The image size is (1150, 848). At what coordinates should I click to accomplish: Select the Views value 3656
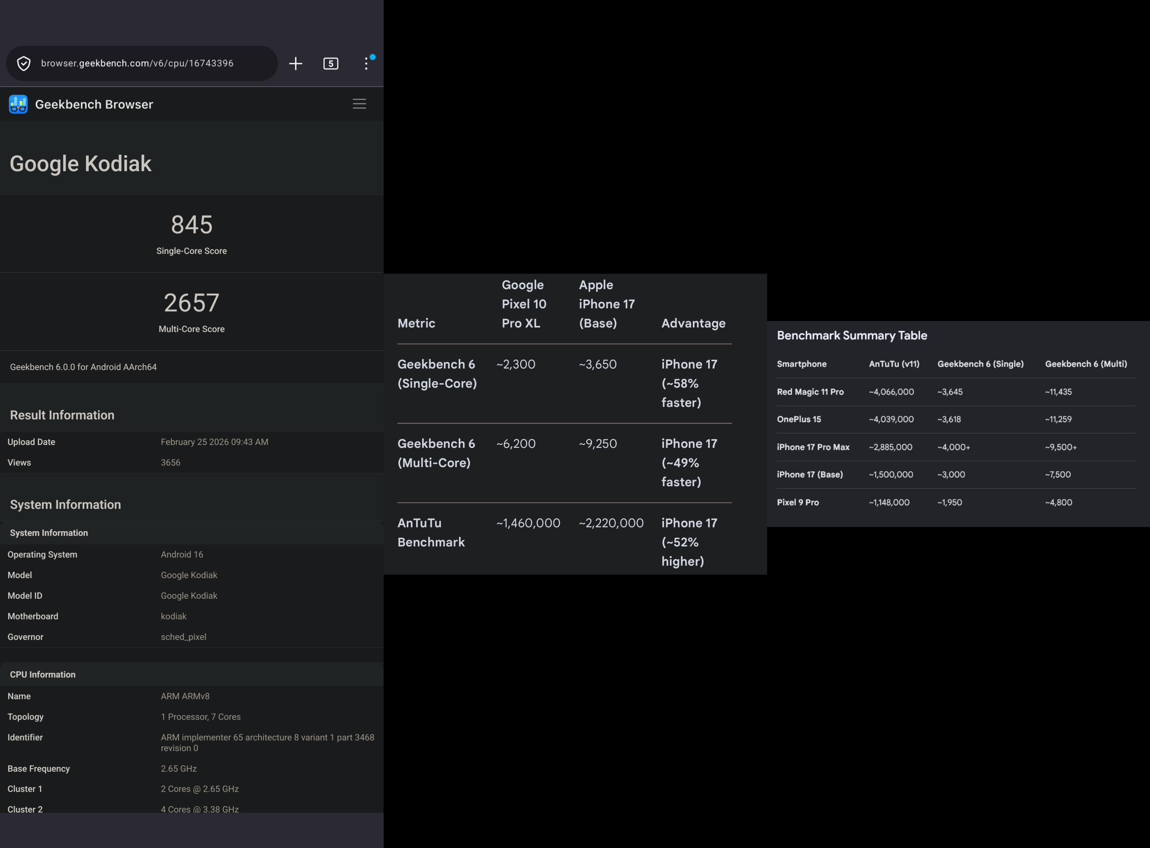[170, 463]
